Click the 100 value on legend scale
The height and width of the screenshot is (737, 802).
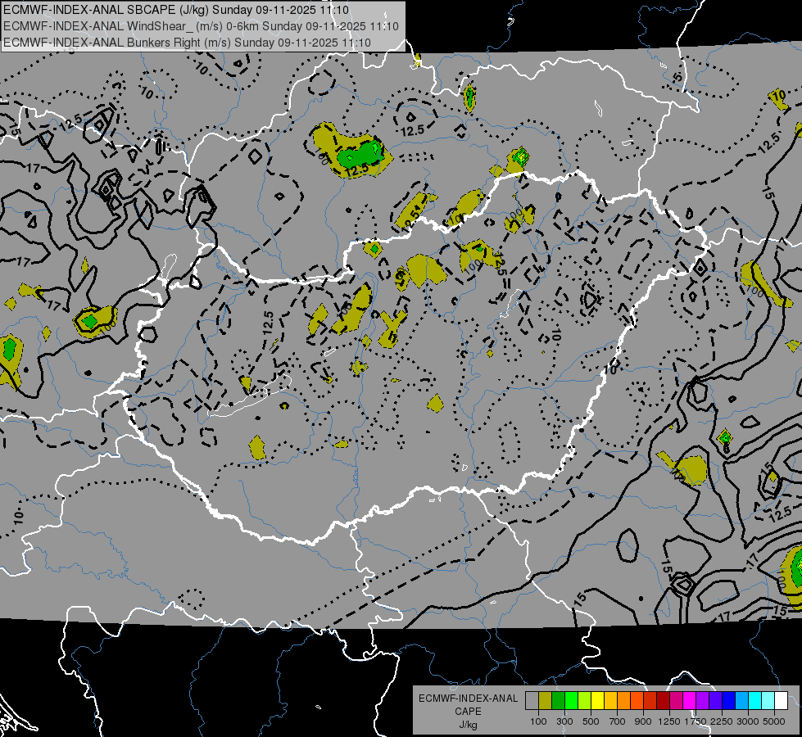(x=538, y=721)
